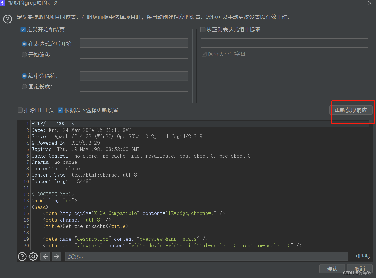Close the grep extract definition dialog

tap(370, 3)
